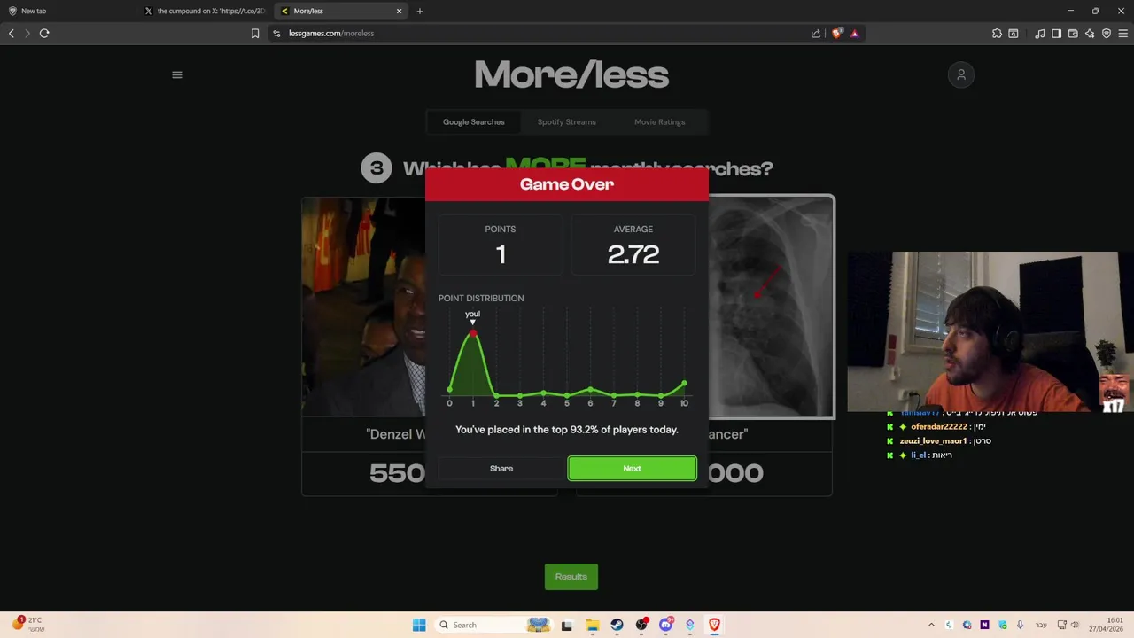The width and height of the screenshot is (1134, 638).
Task: Open the Windows Start menu
Action: coord(419,625)
